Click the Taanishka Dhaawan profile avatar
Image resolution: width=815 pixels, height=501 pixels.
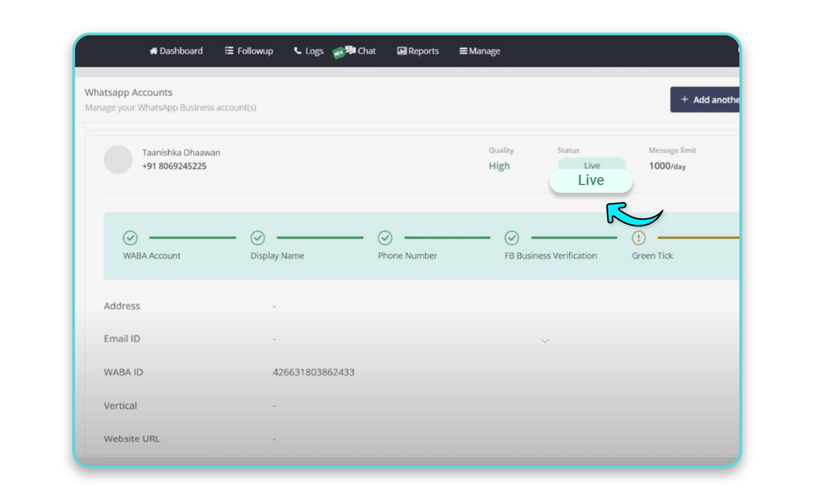(118, 160)
